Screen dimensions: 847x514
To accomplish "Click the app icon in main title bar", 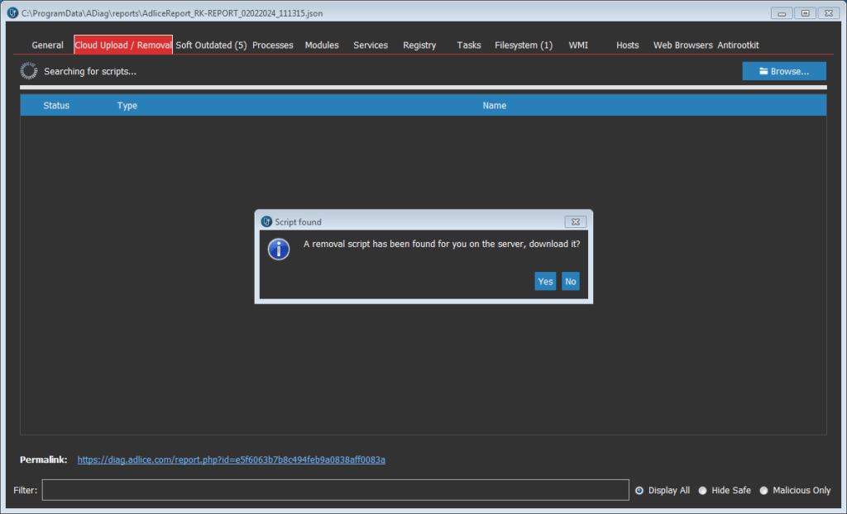I will [x=12, y=13].
